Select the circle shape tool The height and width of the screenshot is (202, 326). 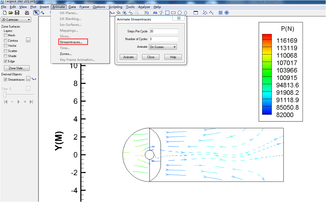pyautogui.click(x=180, y=13)
